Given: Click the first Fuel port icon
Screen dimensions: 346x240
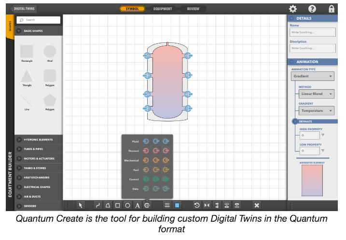Looking at the screenshot, I should [146, 170].
